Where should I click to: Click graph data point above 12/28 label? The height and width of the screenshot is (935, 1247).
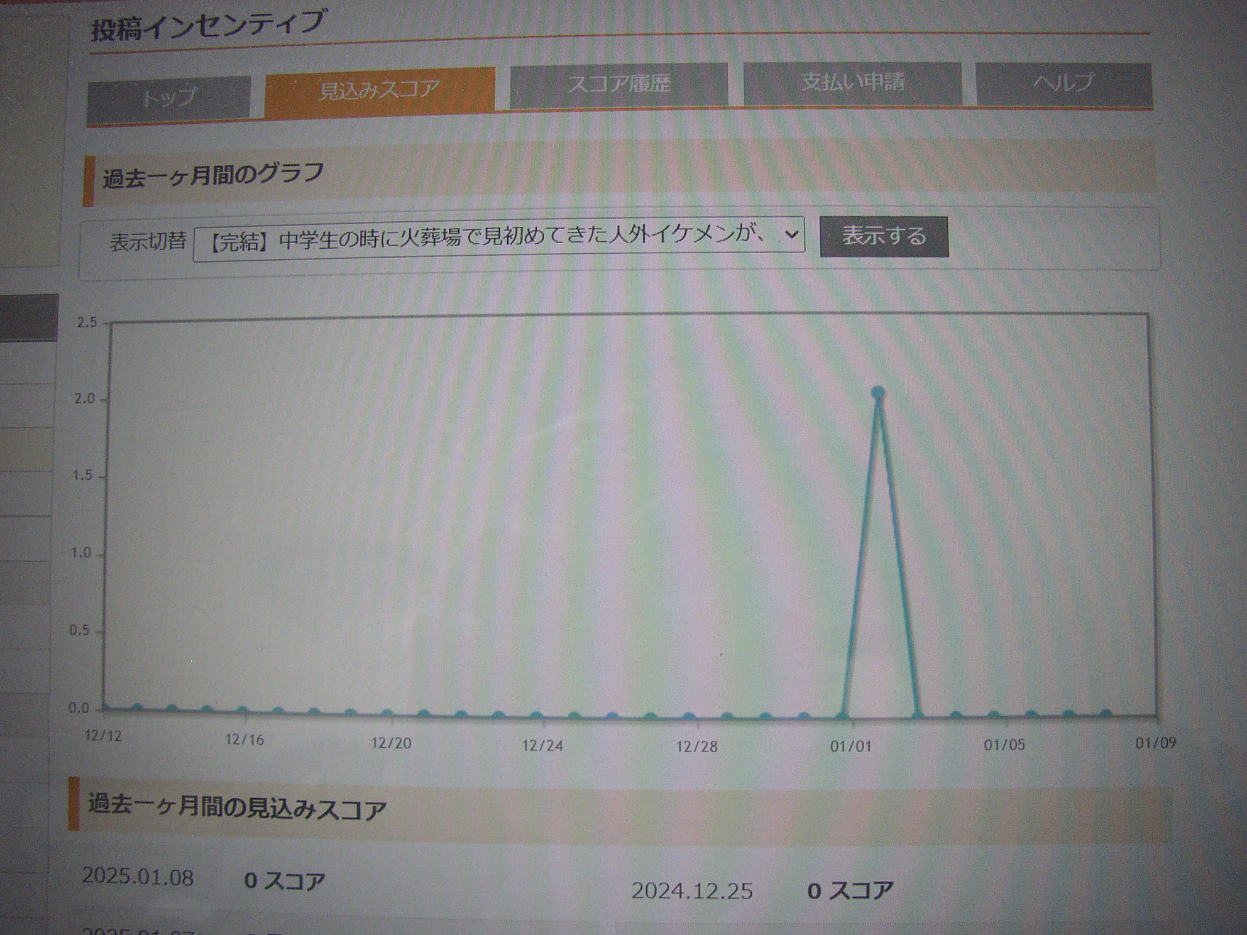point(689,716)
